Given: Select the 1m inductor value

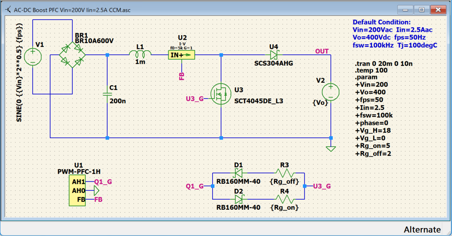Looking at the screenshot, I should point(140,61).
